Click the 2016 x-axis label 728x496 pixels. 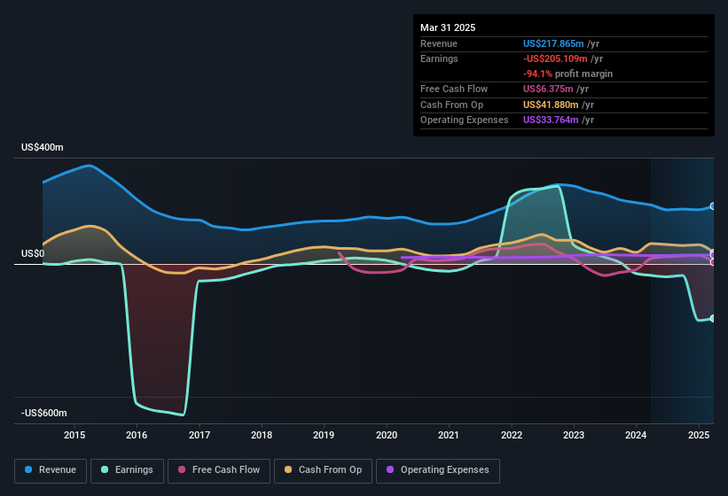click(137, 435)
